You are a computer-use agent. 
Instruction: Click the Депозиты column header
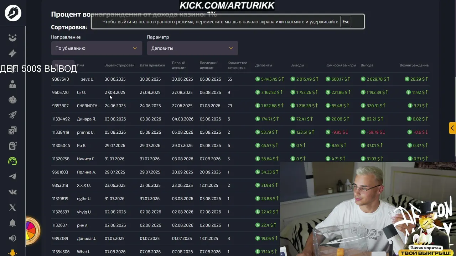(264, 65)
